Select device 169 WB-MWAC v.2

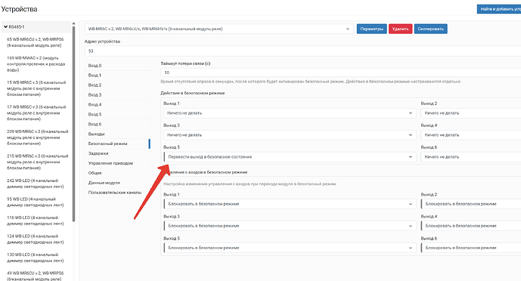point(36,63)
